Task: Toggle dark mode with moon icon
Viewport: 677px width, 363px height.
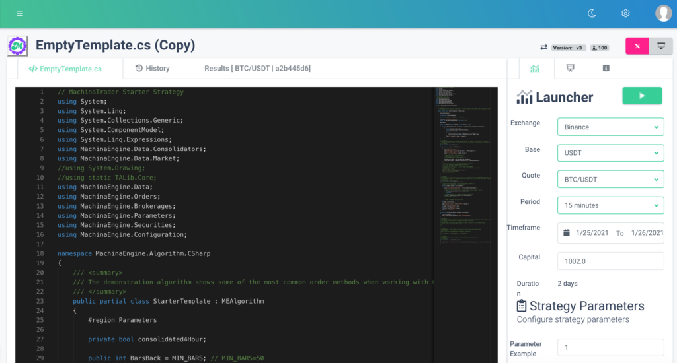Action: point(592,13)
